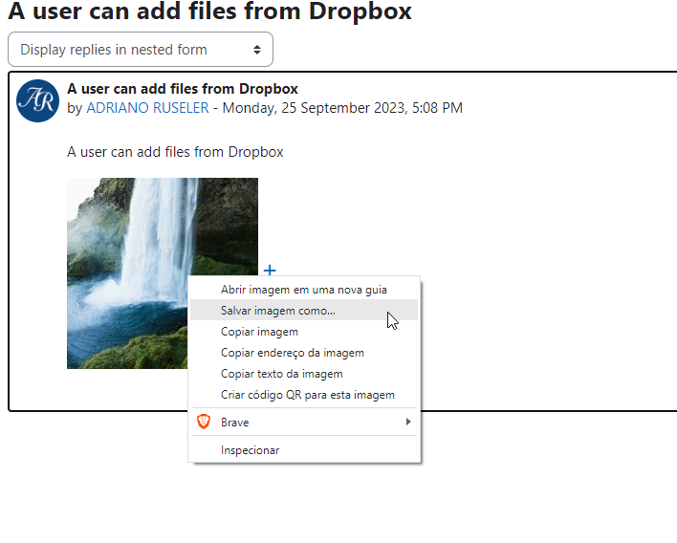
Task: Select 'Criar código QR para esta imagem'
Action: (304, 395)
